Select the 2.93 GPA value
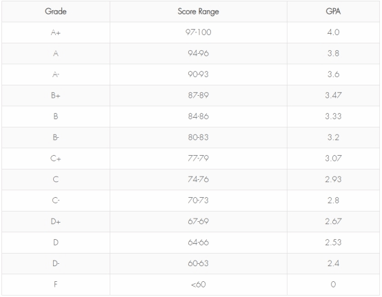 click(x=333, y=179)
